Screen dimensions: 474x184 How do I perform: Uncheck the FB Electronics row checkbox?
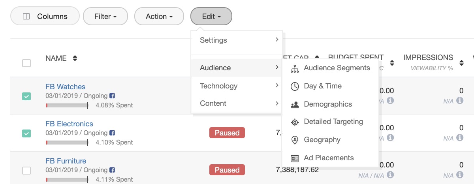click(x=26, y=133)
